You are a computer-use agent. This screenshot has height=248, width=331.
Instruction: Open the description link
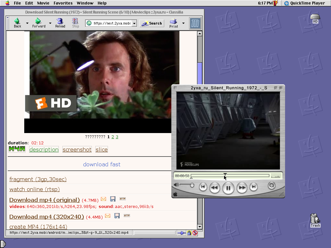pyautogui.click(x=44, y=149)
